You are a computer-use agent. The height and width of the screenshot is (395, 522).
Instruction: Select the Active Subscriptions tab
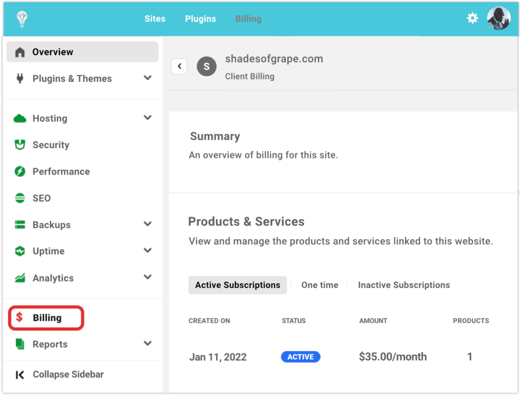click(x=238, y=285)
